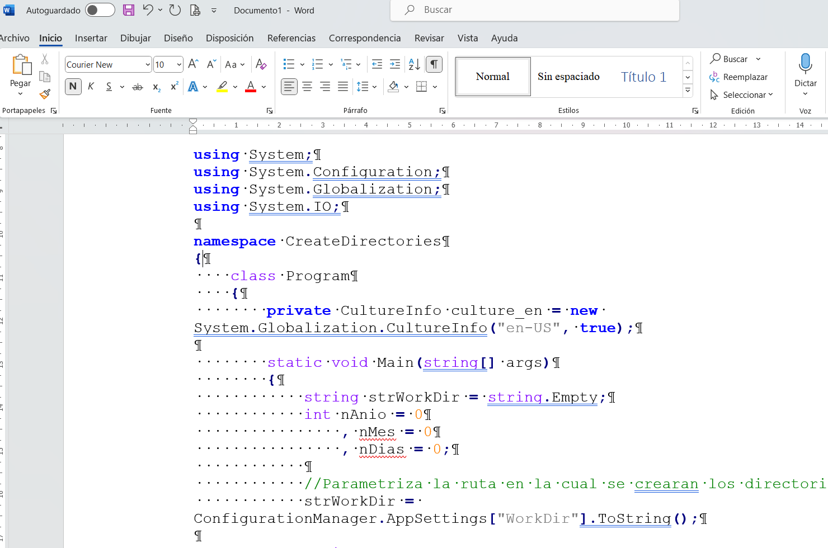Apply the red font color swatch
Viewport: 828px width, 548px height.
251,87
